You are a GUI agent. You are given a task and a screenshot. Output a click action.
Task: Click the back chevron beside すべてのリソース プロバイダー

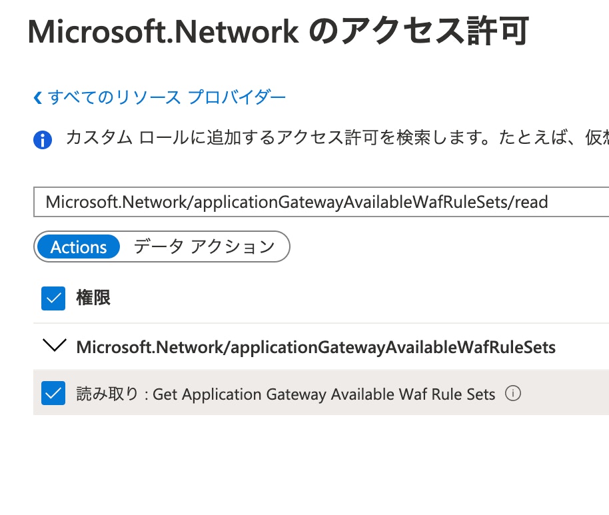click(x=37, y=98)
